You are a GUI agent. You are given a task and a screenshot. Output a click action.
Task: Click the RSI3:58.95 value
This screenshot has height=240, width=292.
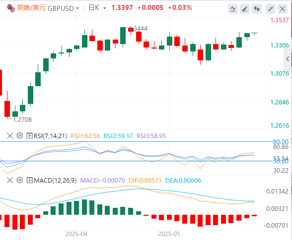151,136
